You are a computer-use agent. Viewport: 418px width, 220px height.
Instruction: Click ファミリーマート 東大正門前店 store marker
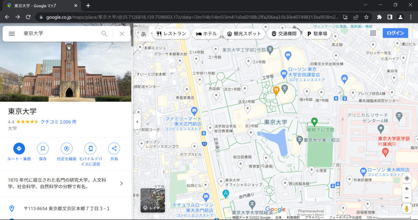click(x=194, y=111)
